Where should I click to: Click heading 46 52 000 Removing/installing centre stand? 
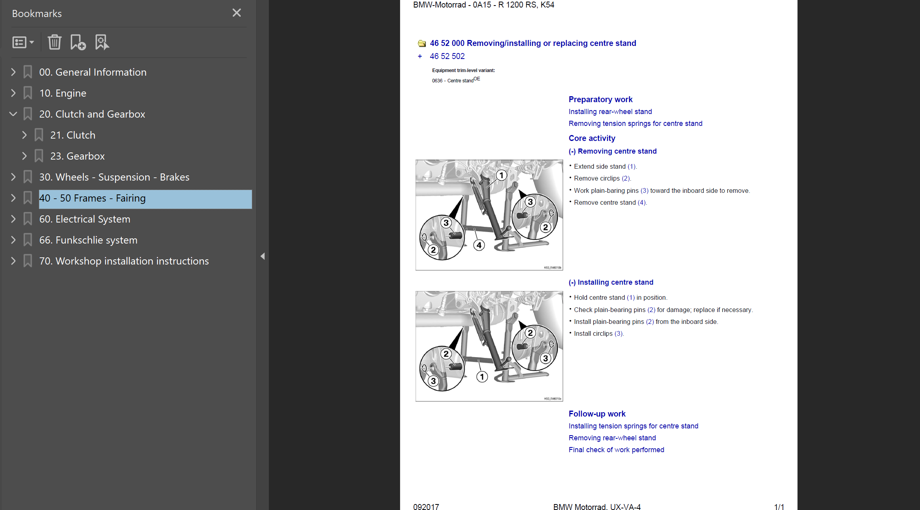pyautogui.click(x=533, y=43)
